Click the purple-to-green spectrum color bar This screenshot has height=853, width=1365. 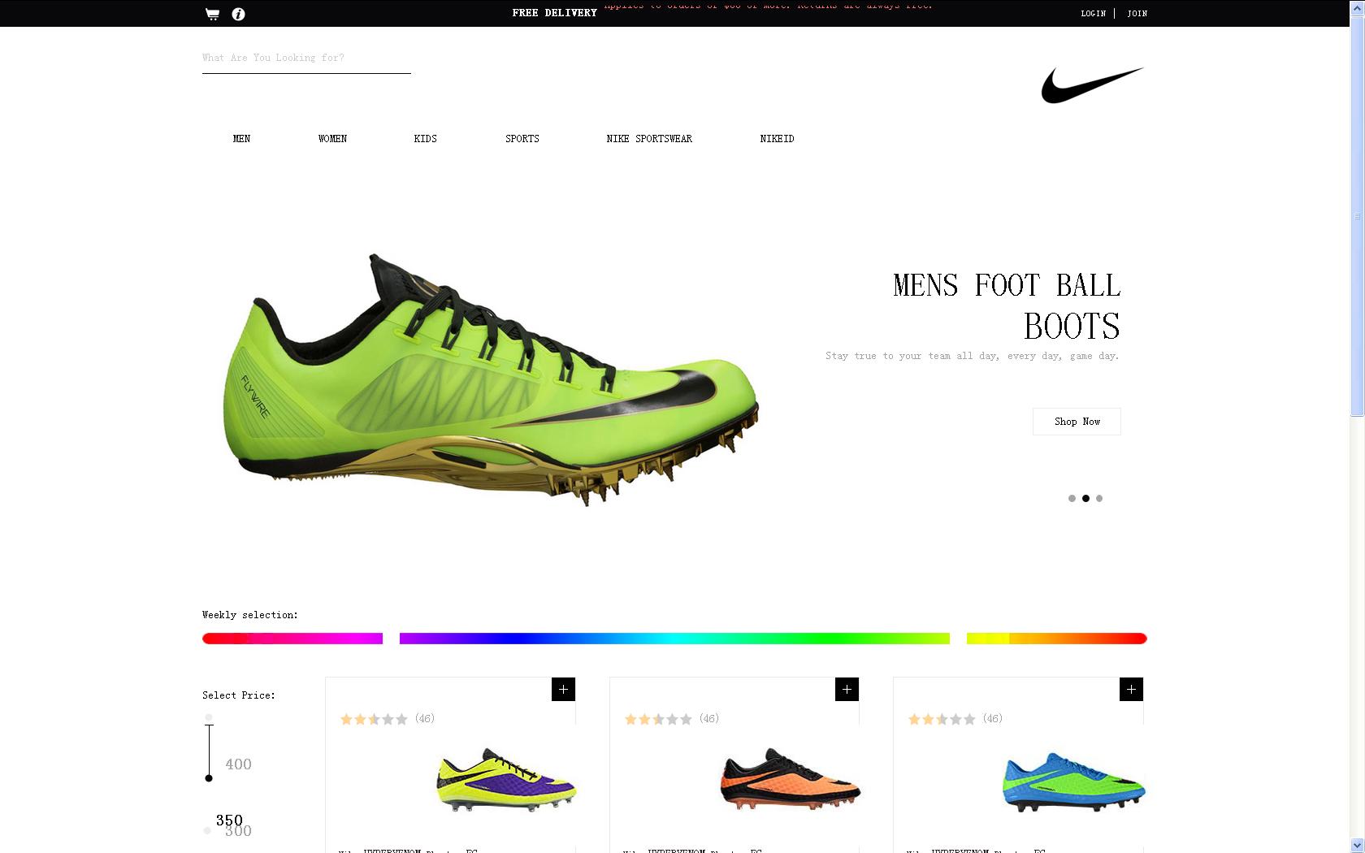click(674, 639)
